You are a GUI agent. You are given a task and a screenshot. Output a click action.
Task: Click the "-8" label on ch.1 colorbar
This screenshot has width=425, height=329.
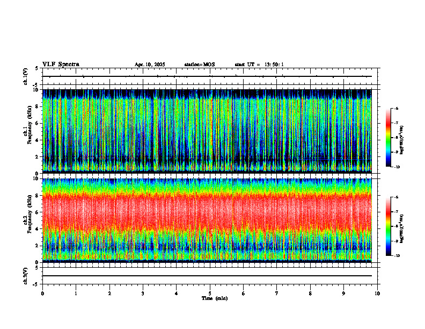(x=397, y=138)
